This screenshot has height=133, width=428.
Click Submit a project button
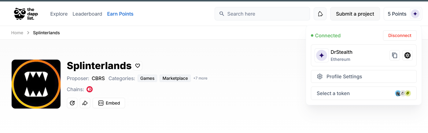click(355, 14)
